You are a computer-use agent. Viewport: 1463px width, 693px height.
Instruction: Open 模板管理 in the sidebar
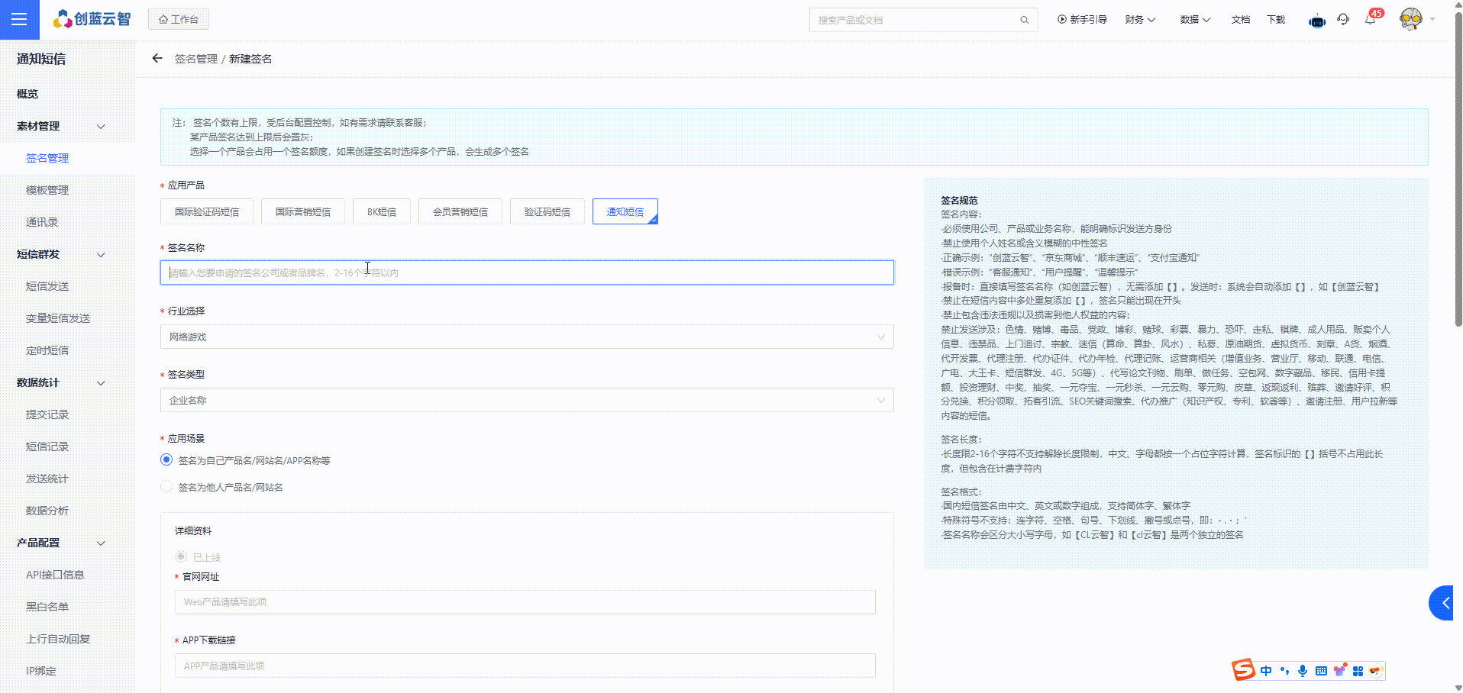coord(47,190)
